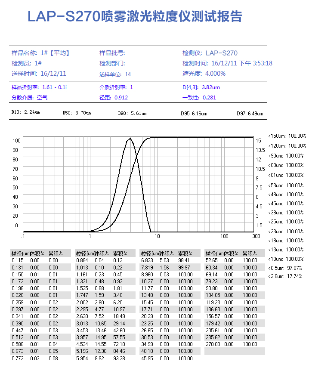The height and width of the screenshot is (368, 309).
Task: Click the 检测仪 value LAP-S270
Action: 222,53
